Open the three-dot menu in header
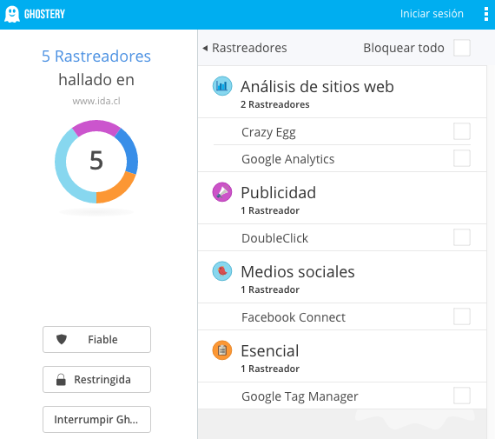Viewport: 495px width, 439px height. click(x=486, y=14)
